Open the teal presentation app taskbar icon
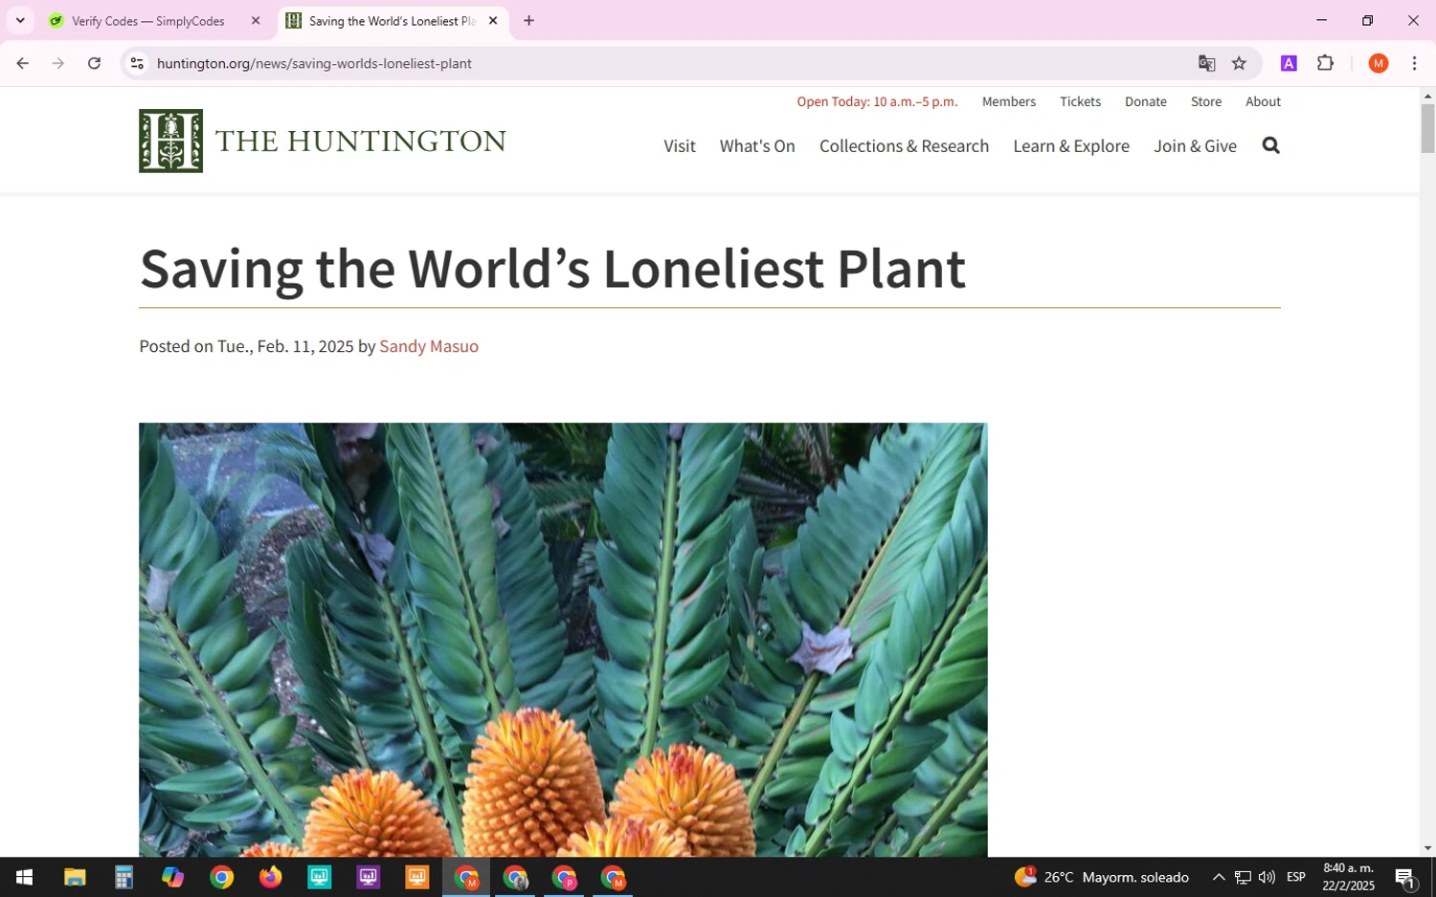The width and height of the screenshot is (1436, 897). pos(319,877)
